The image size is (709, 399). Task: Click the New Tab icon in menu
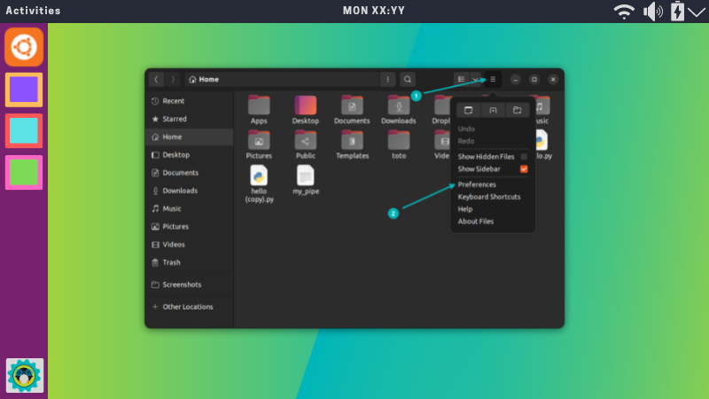coord(493,110)
